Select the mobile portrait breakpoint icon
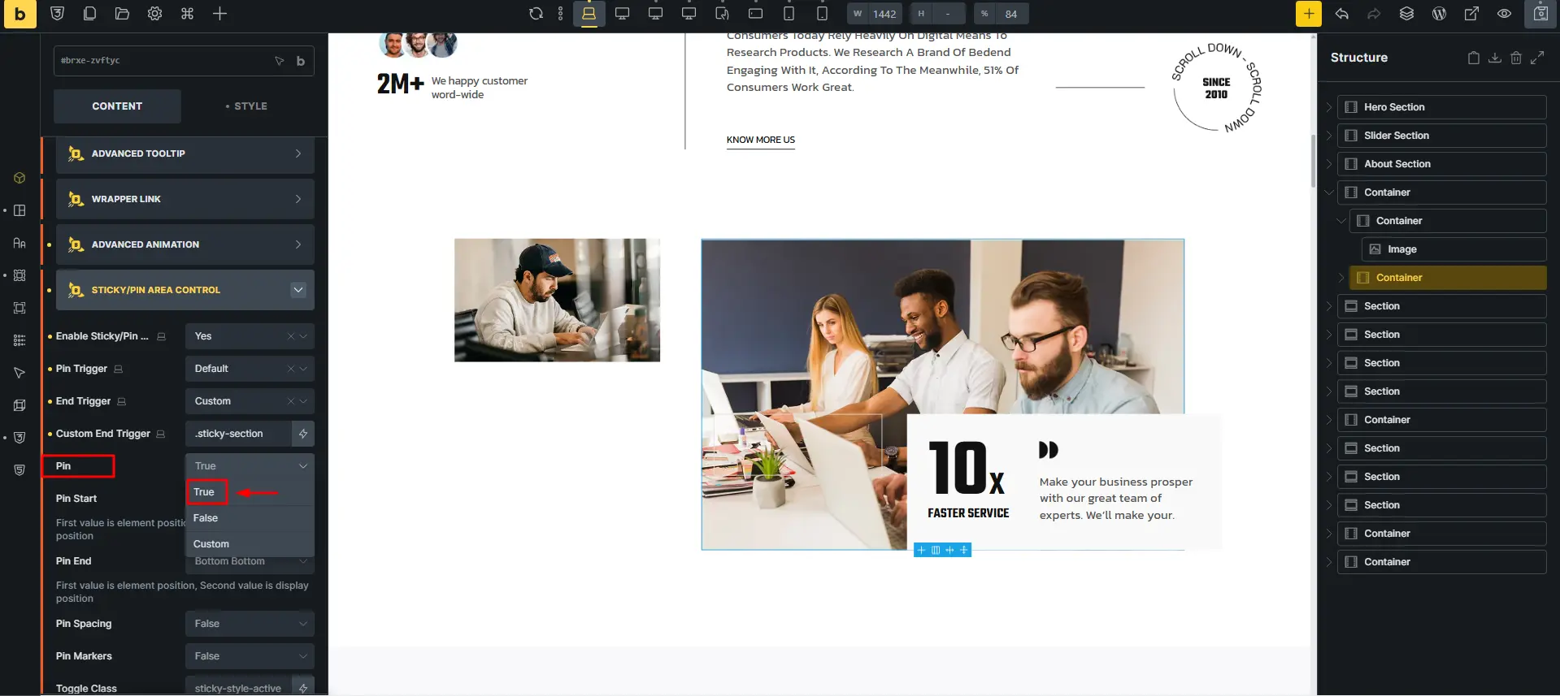Screen dimensions: 1560x696 click(x=822, y=14)
